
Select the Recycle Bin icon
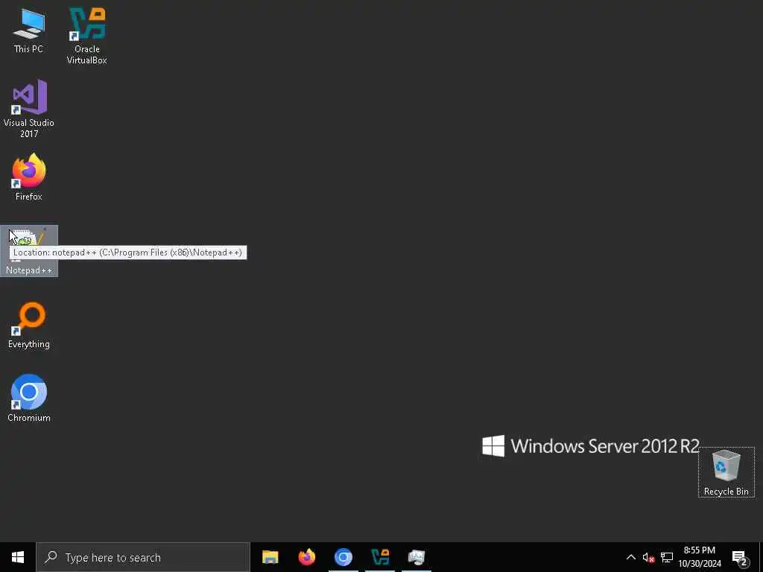pyautogui.click(x=726, y=472)
